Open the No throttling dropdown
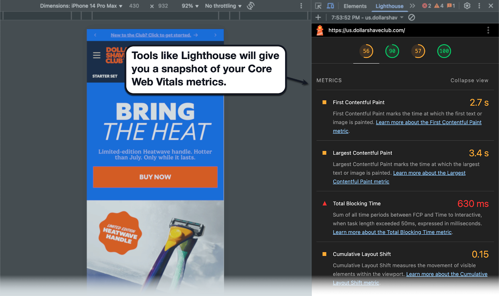The width and height of the screenshot is (499, 296). pos(223,6)
